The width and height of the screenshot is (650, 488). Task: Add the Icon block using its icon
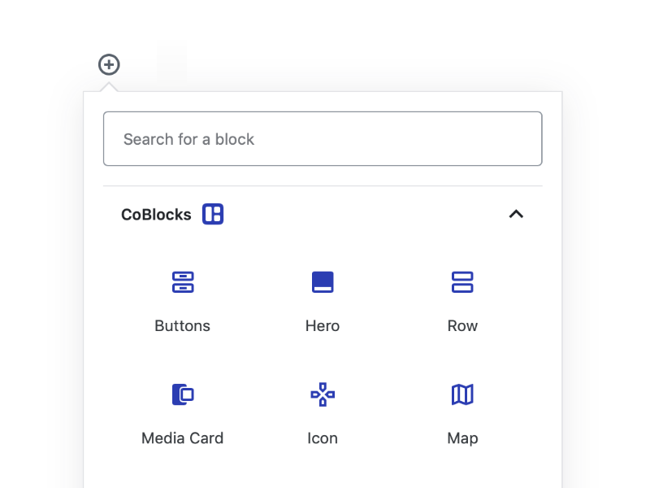(323, 394)
